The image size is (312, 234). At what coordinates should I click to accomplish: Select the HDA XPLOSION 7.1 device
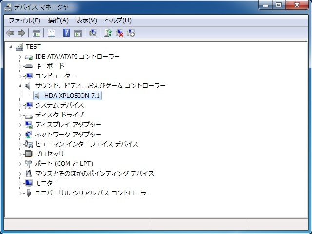coord(72,96)
